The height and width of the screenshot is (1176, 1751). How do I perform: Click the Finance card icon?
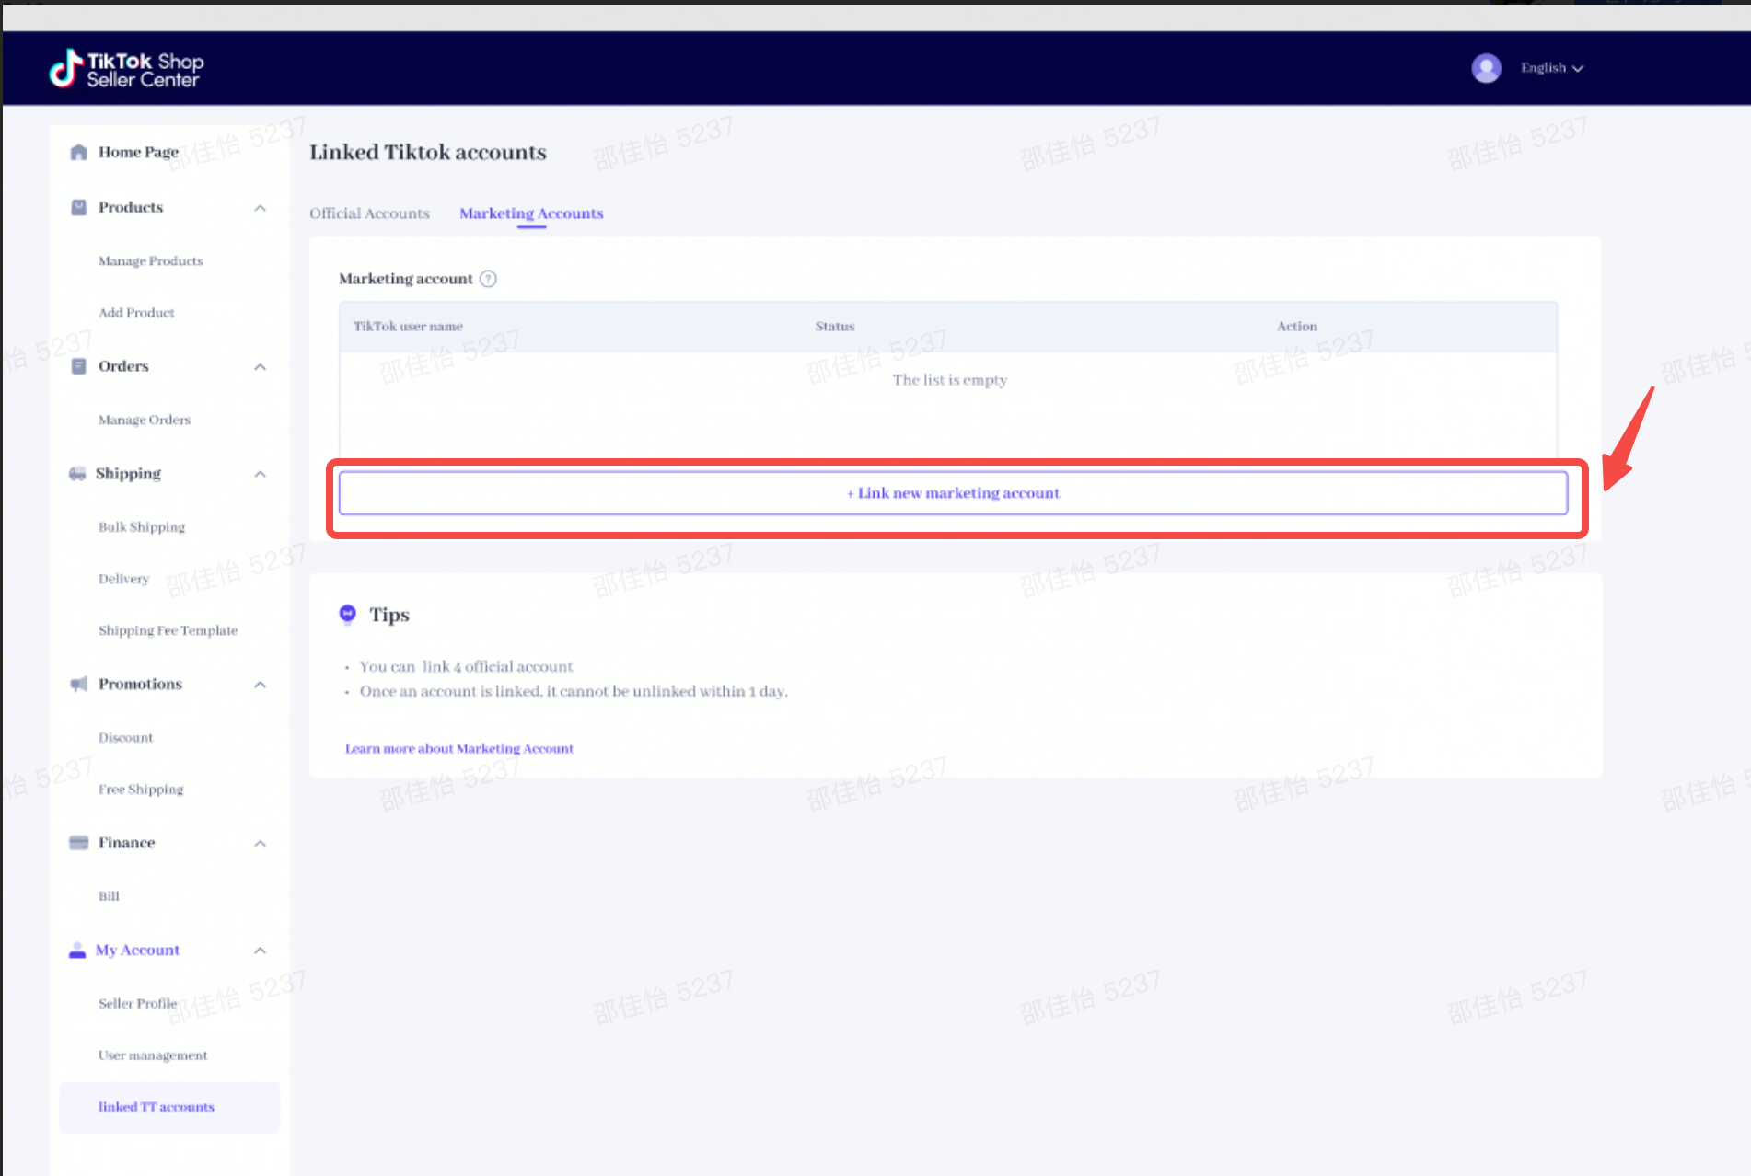[79, 843]
